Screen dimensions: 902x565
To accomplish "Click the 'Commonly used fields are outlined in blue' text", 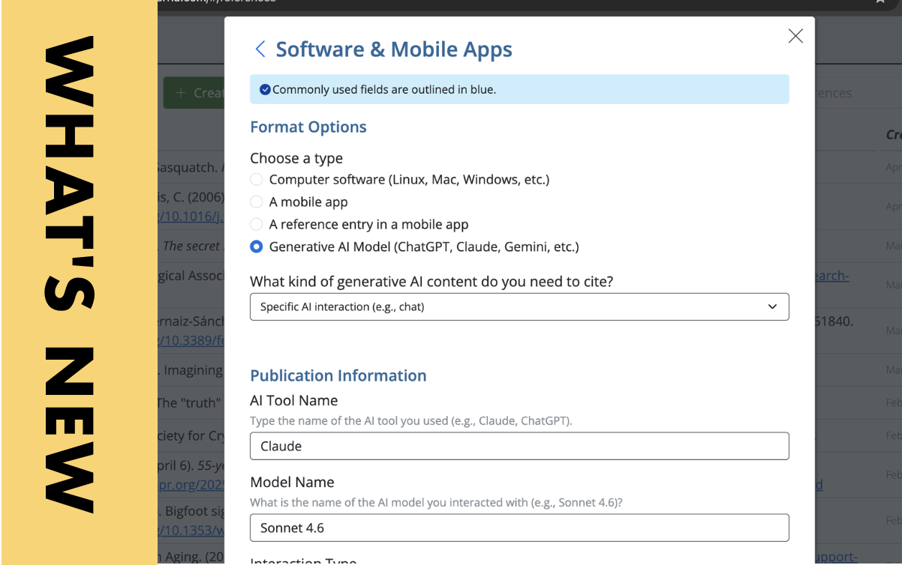I will click(x=384, y=90).
